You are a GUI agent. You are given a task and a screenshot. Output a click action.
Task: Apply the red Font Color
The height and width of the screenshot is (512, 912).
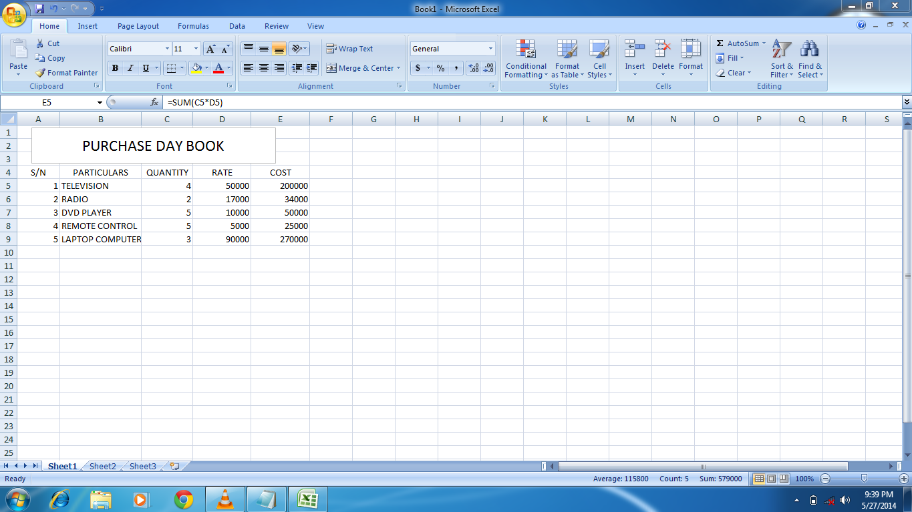[218, 68]
